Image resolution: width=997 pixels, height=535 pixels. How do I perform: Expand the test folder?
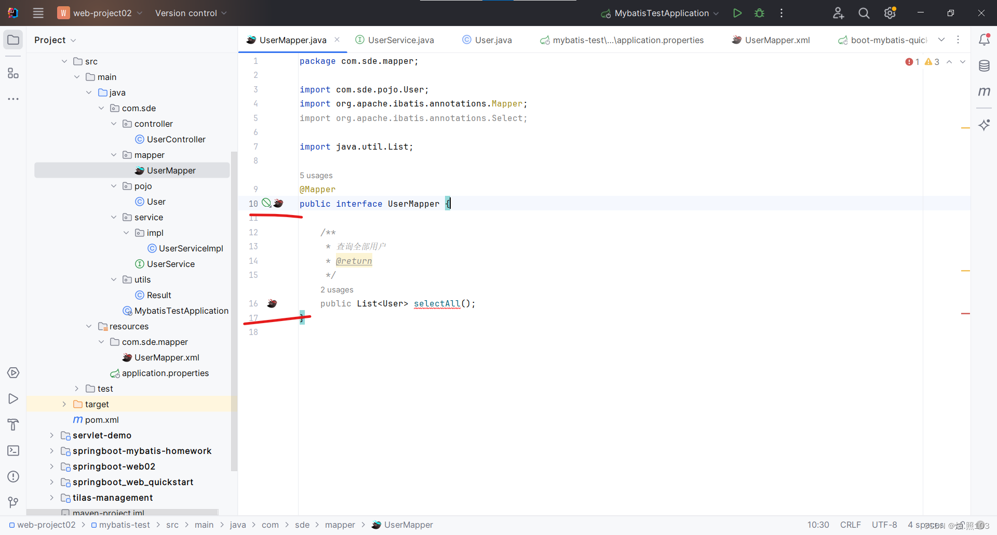point(77,389)
